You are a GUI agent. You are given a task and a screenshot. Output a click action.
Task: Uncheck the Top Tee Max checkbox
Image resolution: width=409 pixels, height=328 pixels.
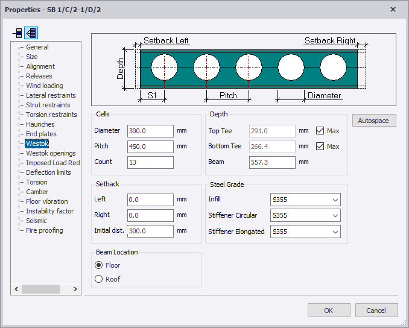(320, 131)
